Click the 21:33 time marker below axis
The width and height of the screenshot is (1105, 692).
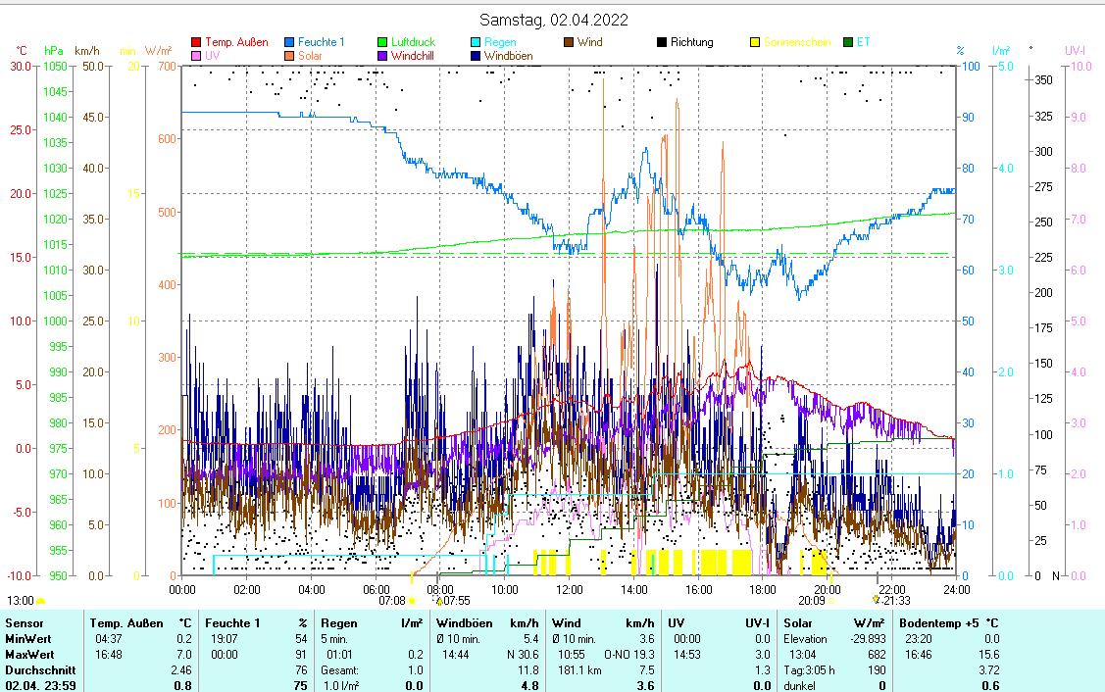click(895, 600)
